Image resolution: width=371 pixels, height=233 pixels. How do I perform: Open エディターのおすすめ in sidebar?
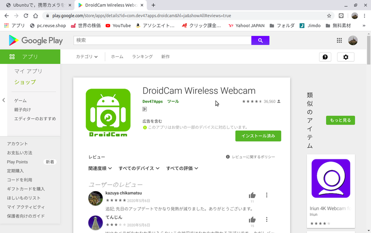click(35, 118)
